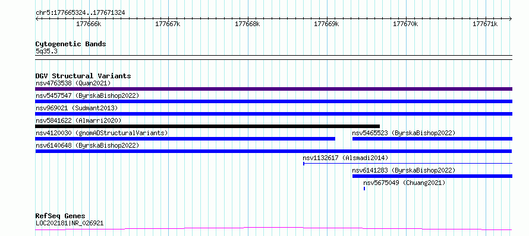Open variant nsv5465523 (ByrskaBishop2022) label
The image size is (529, 236).
pyautogui.click(x=404, y=133)
